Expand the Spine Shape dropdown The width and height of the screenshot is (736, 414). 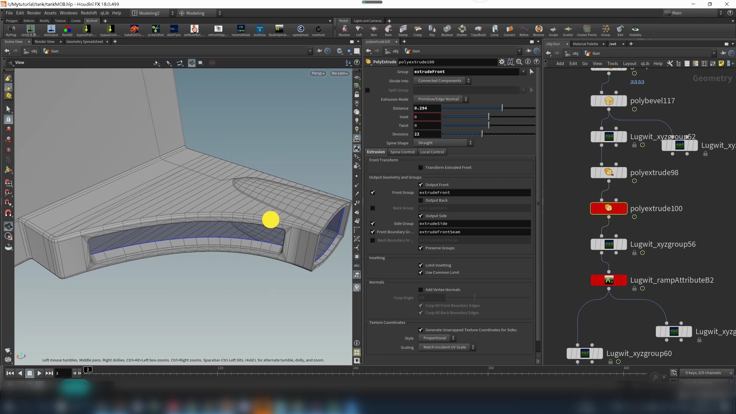pos(443,143)
